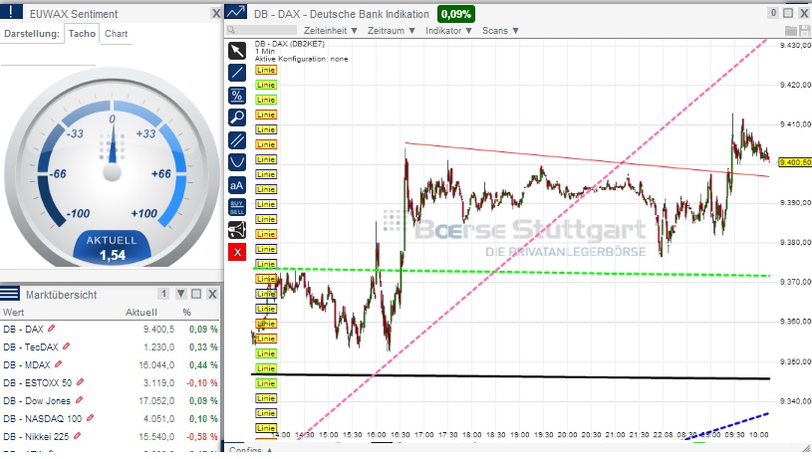The image size is (812, 459).
Task: Open chart configuration with the folder icon
Action: tap(791, 31)
